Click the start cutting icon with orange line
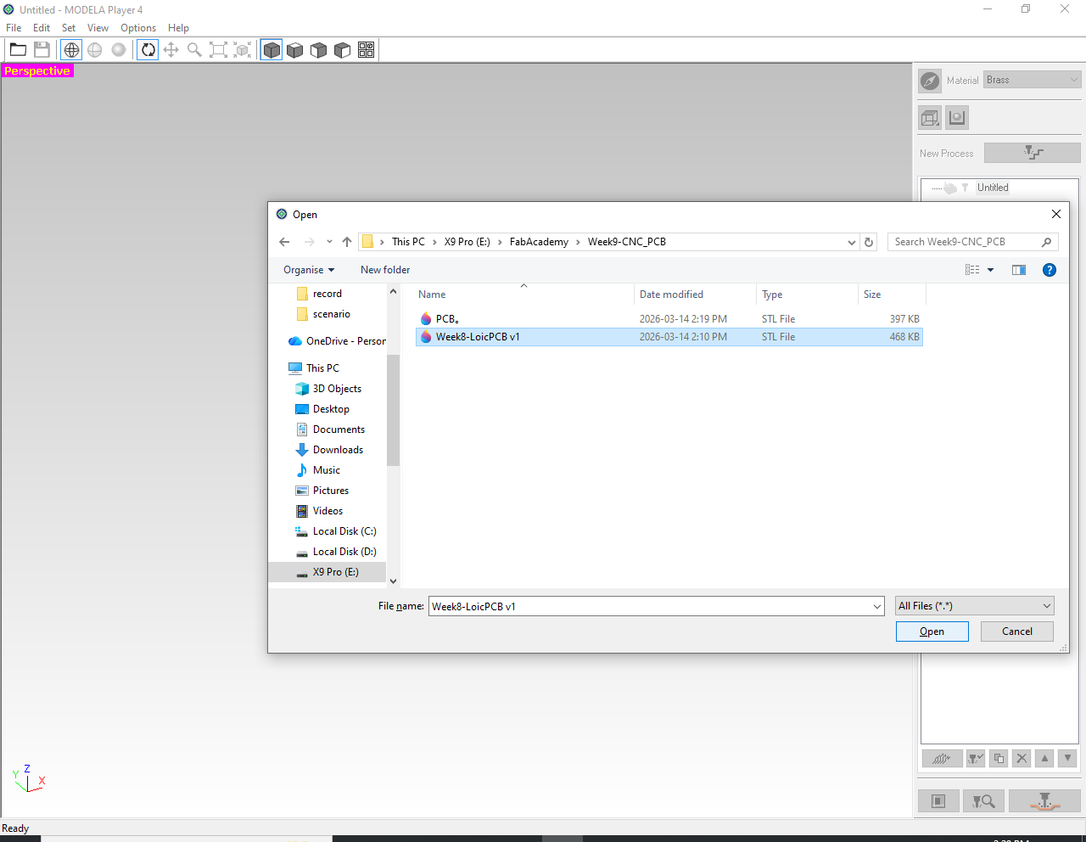 click(x=1044, y=801)
